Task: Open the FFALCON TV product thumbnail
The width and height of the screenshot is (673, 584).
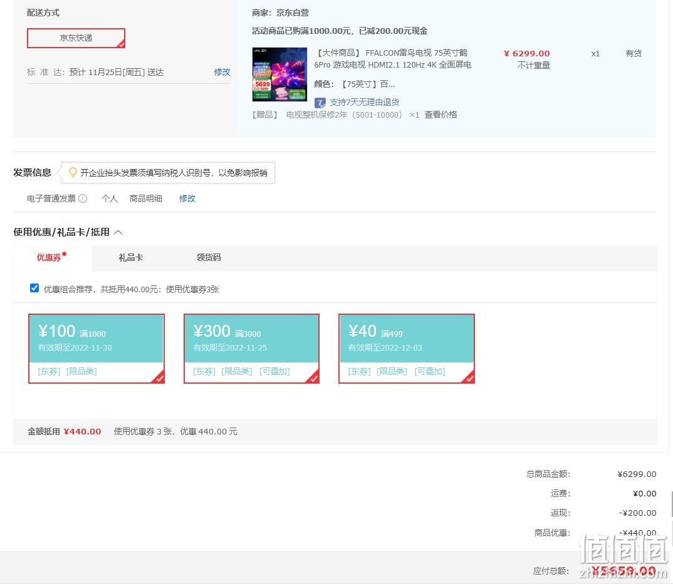Action: [279, 74]
